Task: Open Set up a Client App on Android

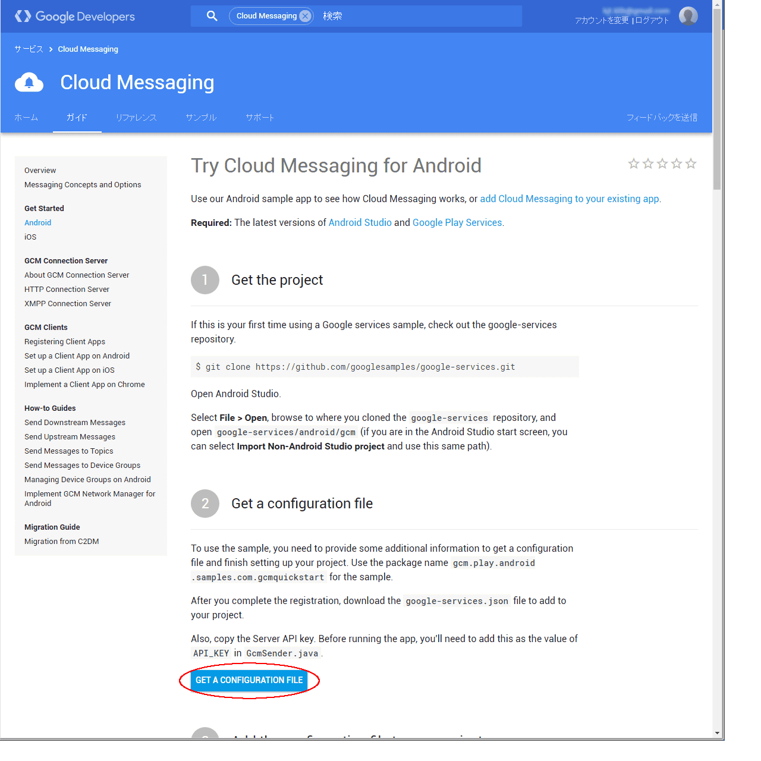Action: (77, 356)
